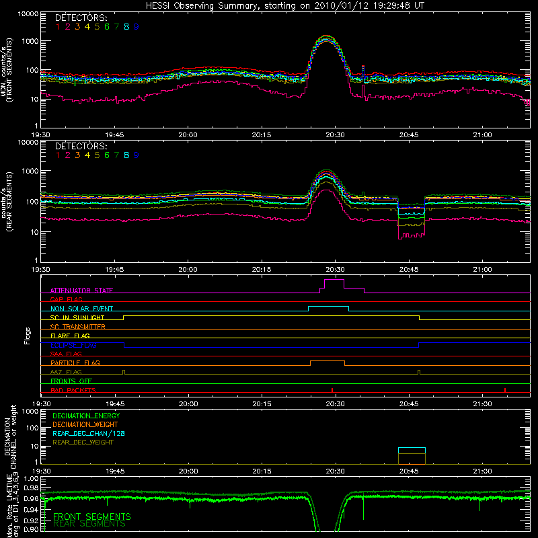Click the FLARE_FLAG label
The width and height of the screenshot is (538, 538).
(70, 336)
